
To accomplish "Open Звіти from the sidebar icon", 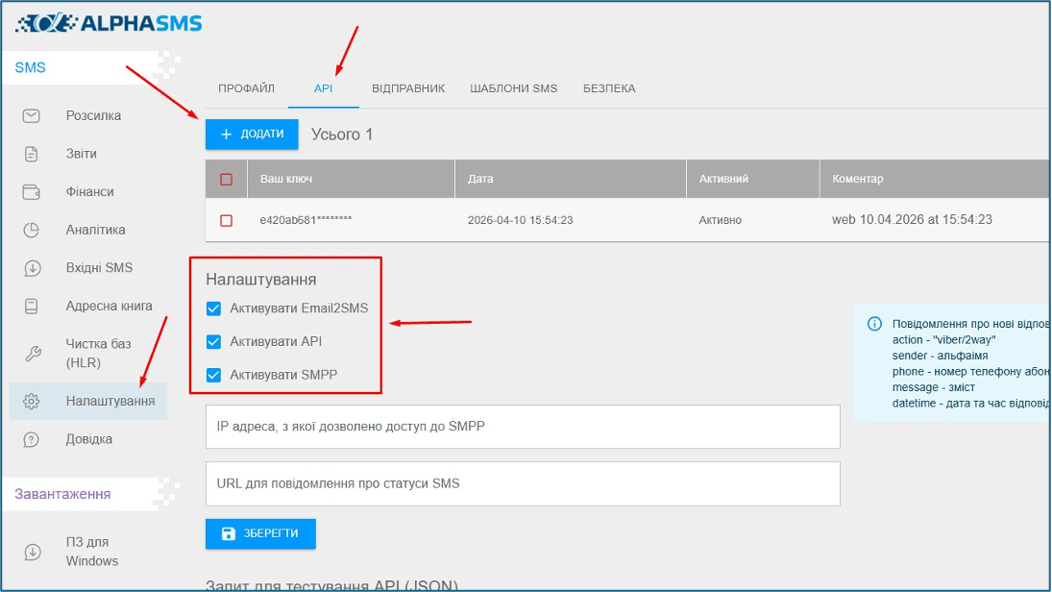I will tap(32, 154).
